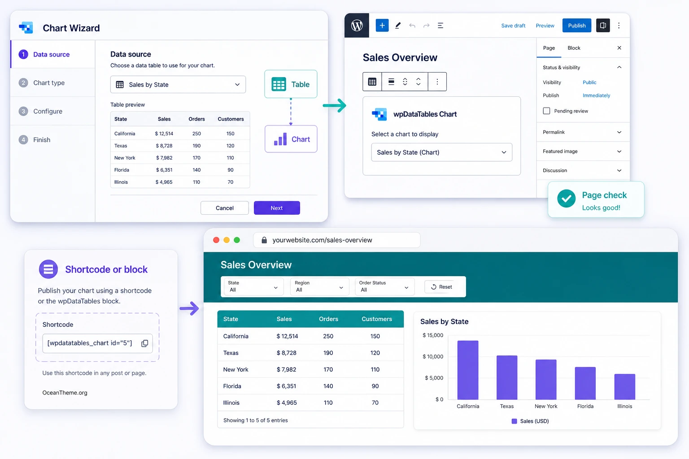Click the Chart card bar icon
This screenshot has height=459, width=689.
[x=280, y=139]
